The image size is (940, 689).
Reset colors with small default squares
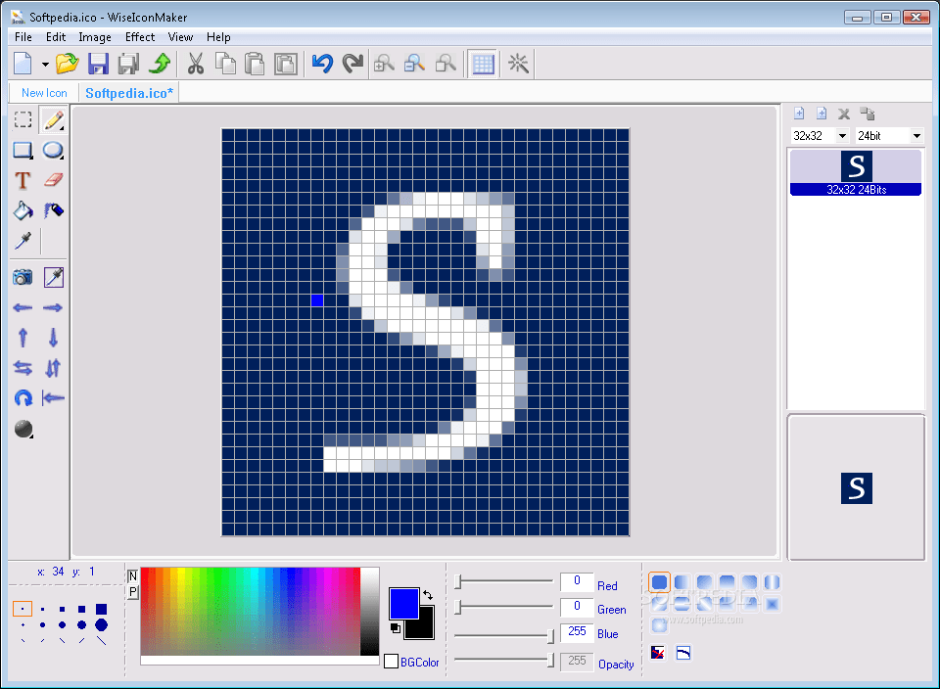tap(395, 628)
